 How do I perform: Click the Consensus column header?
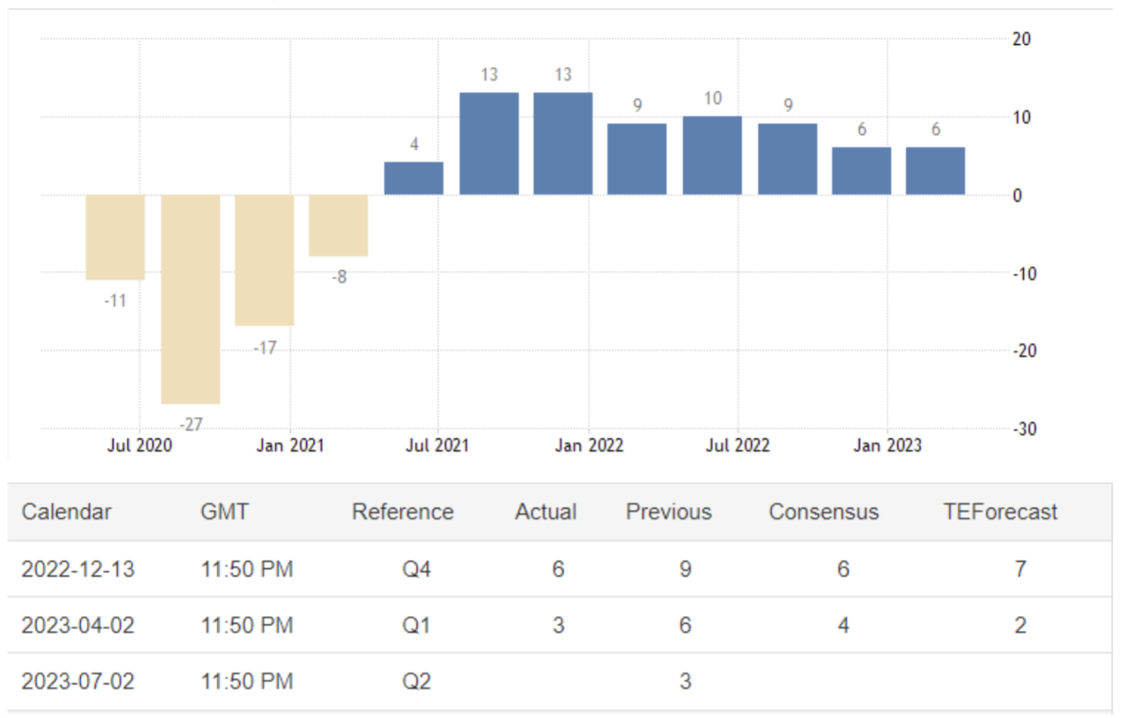coord(823,512)
